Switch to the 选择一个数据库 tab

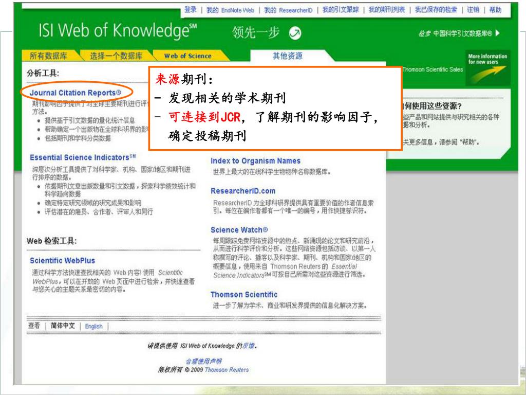pyautogui.click(x=116, y=56)
